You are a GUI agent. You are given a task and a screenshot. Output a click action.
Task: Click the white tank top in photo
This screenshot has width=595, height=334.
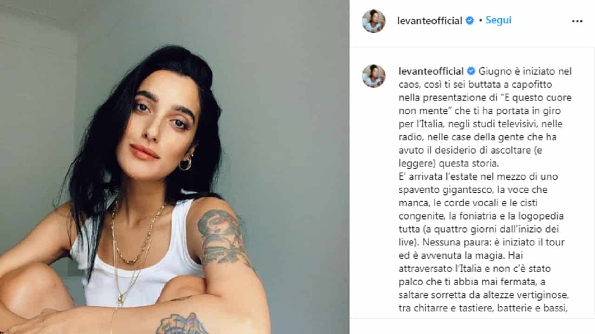click(139, 260)
